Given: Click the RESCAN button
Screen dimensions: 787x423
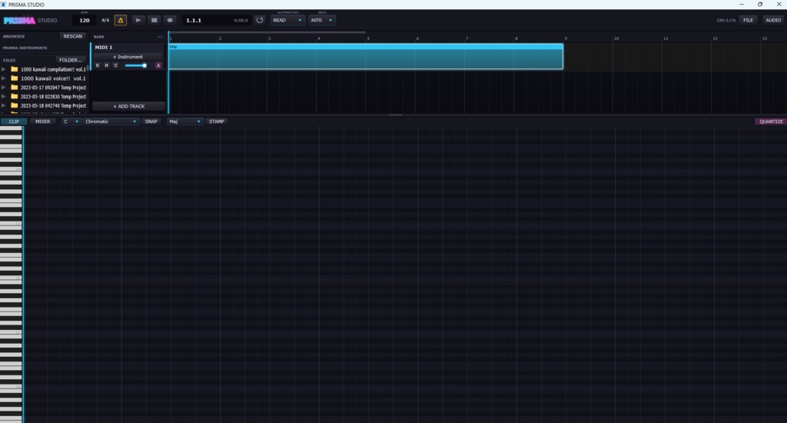Looking at the screenshot, I should pos(73,36).
